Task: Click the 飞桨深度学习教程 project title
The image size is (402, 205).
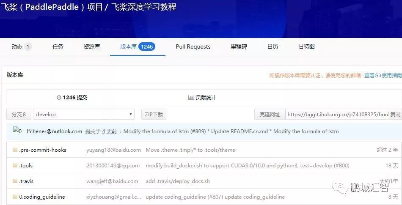Action: point(144,6)
